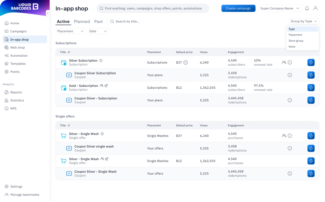Select Store group in the Group by menu
Image resolution: width=325 pixels, height=202 pixels.
296,40
